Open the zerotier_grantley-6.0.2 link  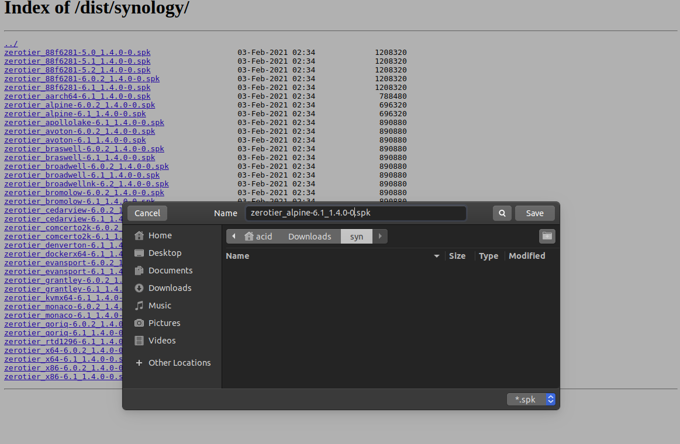pos(63,280)
